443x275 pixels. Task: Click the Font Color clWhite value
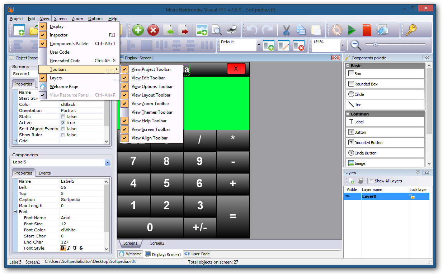tap(82, 230)
